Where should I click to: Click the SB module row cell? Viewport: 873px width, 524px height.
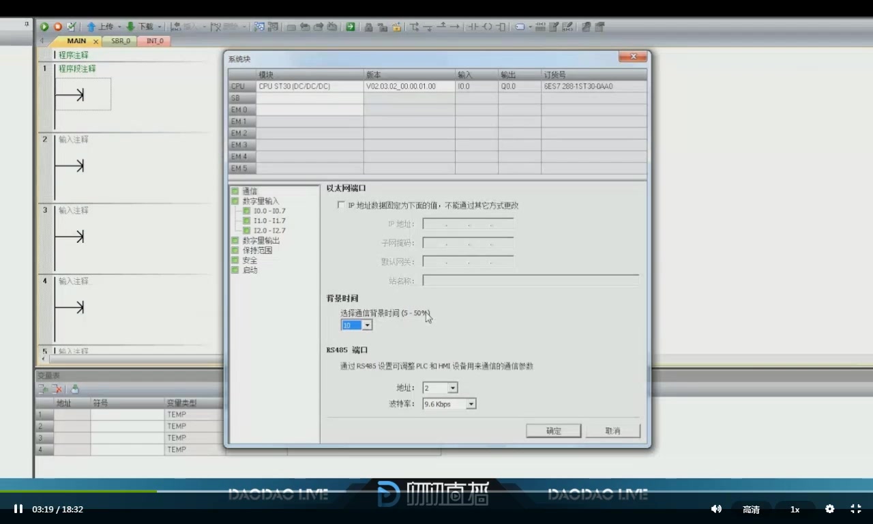pos(310,98)
